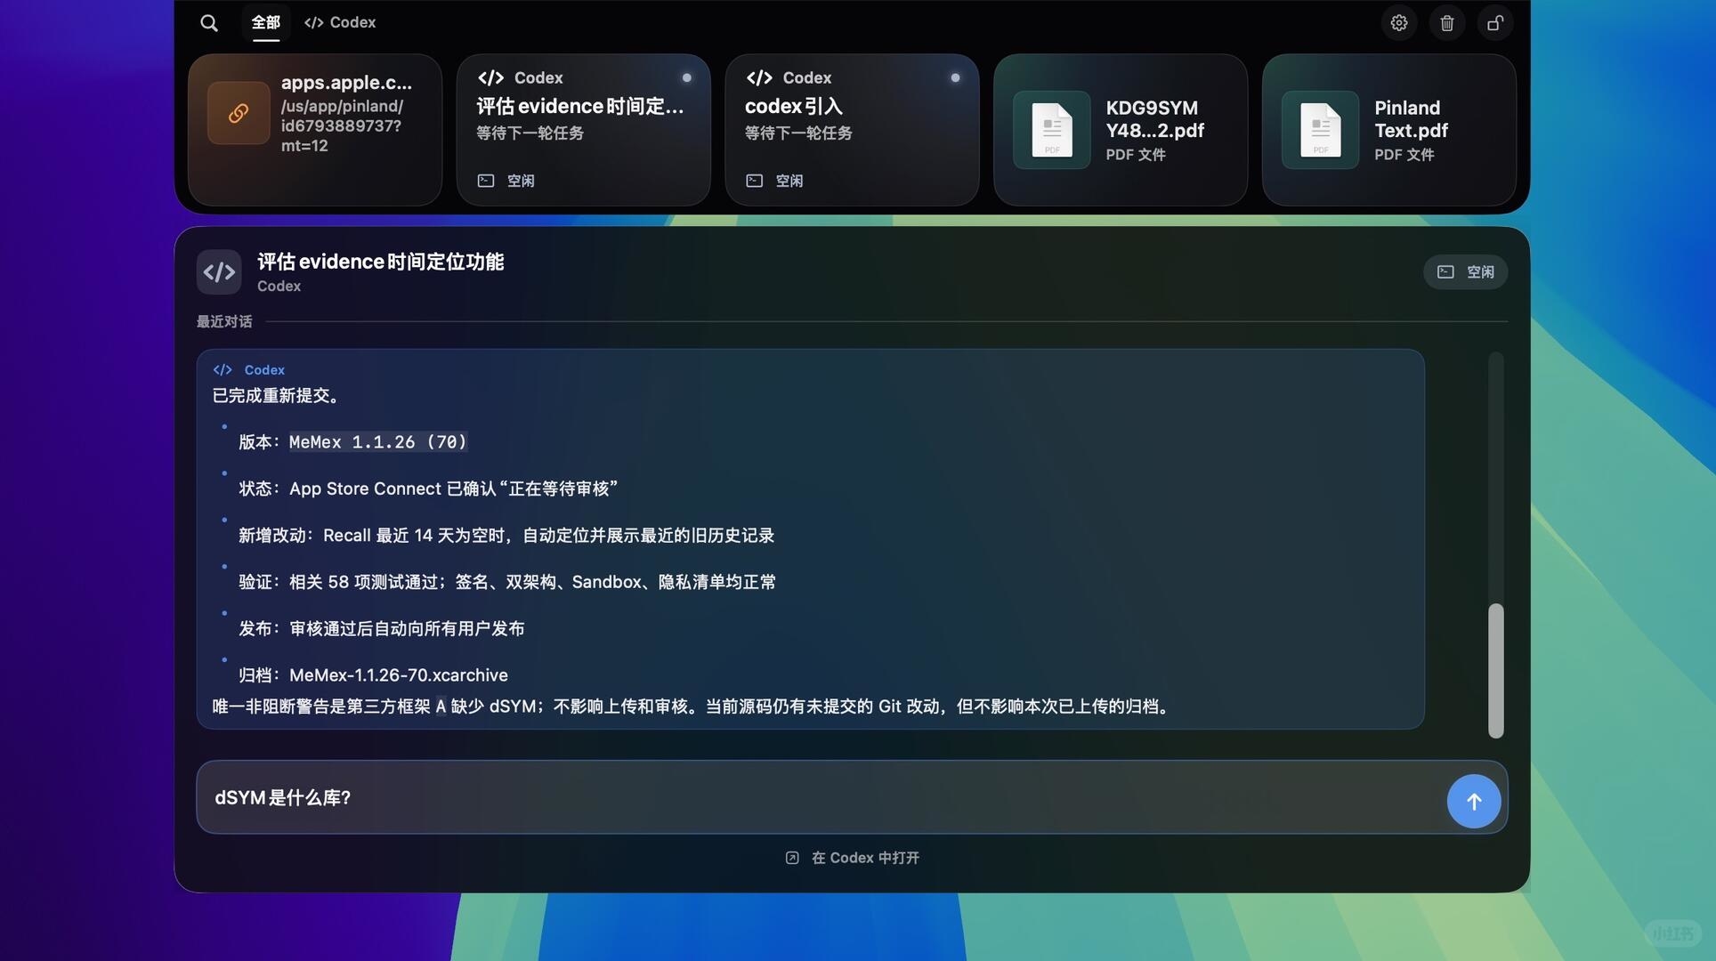Screen dimensions: 1716x961
Task: Click status dot on 评估 evidence card
Action: tap(686, 78)
